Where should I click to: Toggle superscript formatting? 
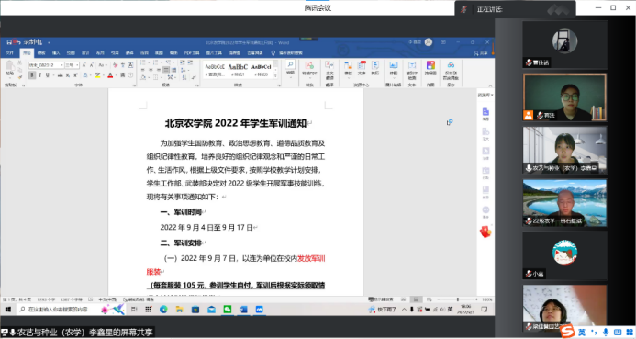pyautogui.click(x=75, y=75)
